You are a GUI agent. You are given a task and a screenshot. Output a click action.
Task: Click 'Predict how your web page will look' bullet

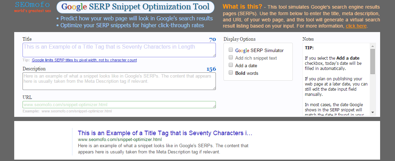(134, 19)
